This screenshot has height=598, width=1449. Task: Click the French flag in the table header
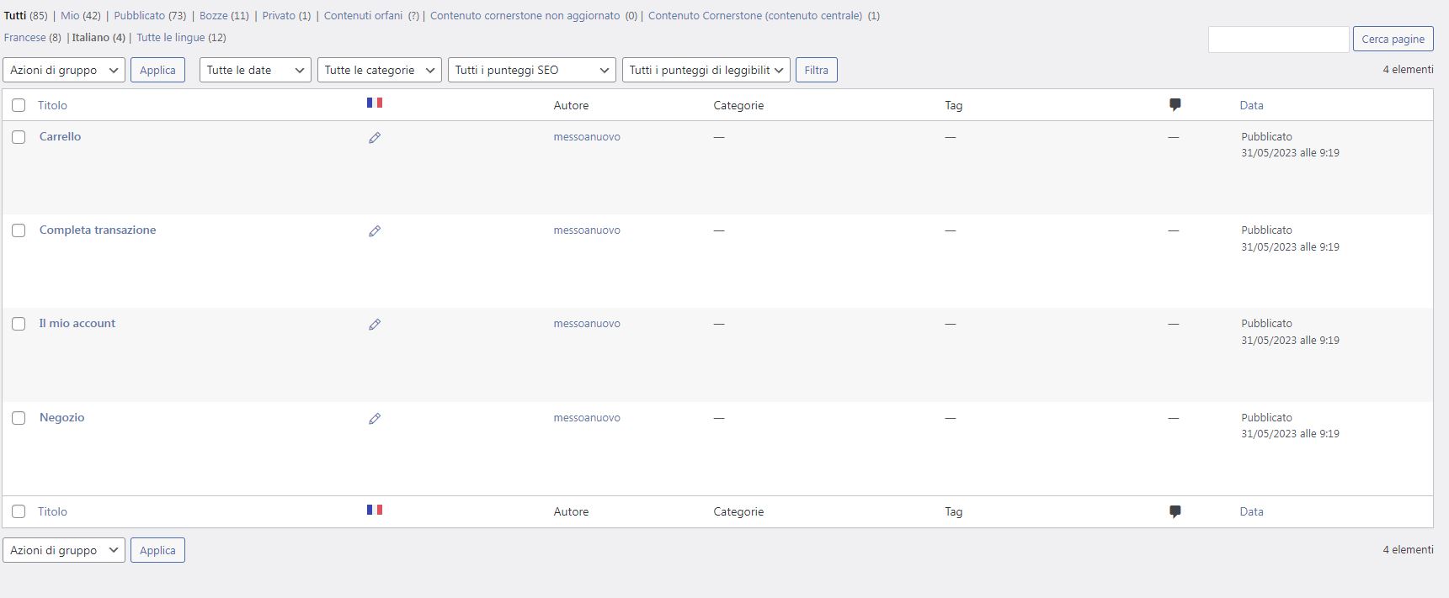pos(375,103)
